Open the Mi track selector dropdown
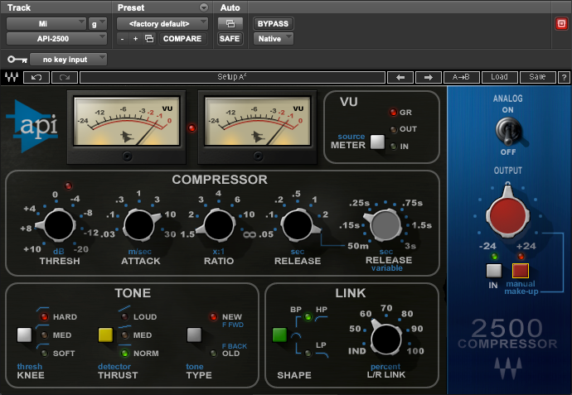This screenshot has height=395, width=572. coord(46,24)
